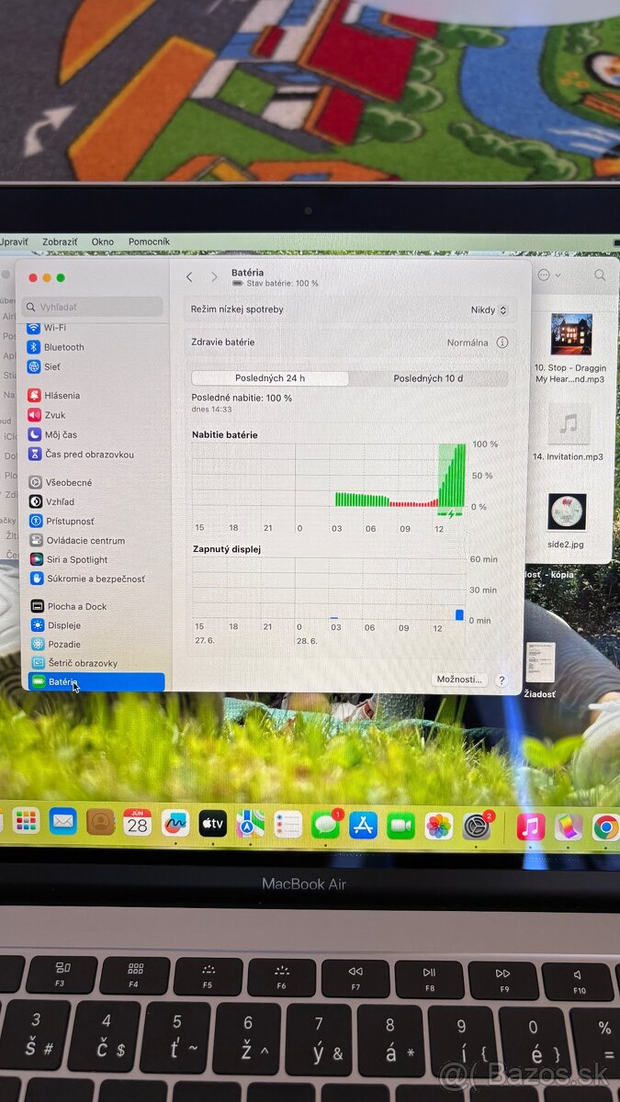This screenshot has width=620, height=1102.
Task: Open Režim nízkej spotreby Nikdy dropdown
Action: 489,310
